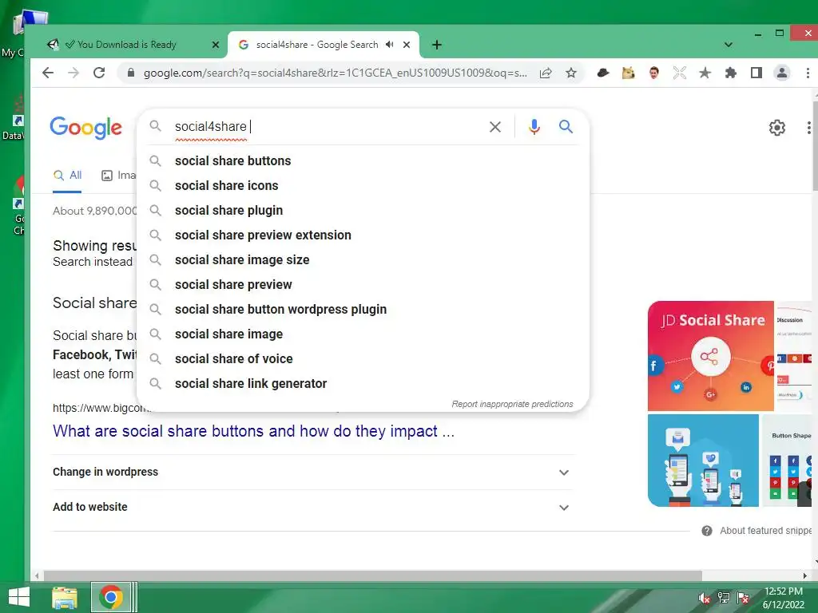
Task: Open the doge dog extension icon
Action: [x=629, y=73]
